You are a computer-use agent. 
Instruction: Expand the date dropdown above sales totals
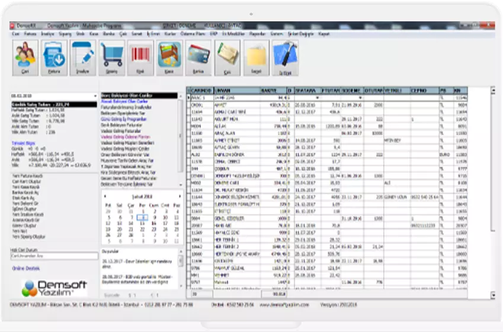95,95
